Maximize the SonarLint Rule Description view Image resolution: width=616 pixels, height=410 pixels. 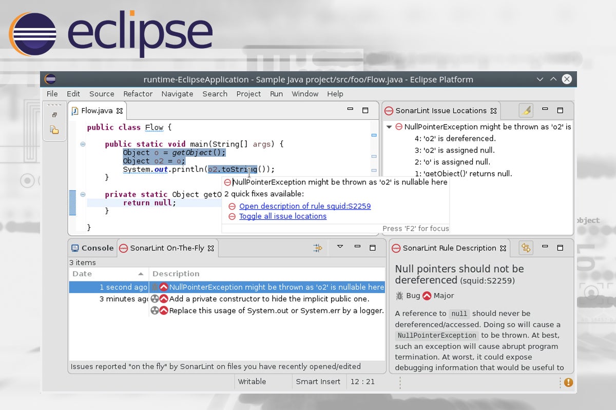(x=560, y=248)
